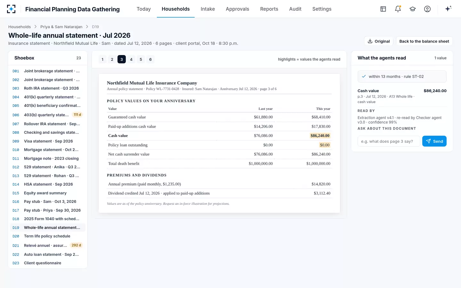Screen dimensions: 461x288
Task: Select D14 HSA statement Sep 2026
Action: pyautogui.click(x=48, y=184)
